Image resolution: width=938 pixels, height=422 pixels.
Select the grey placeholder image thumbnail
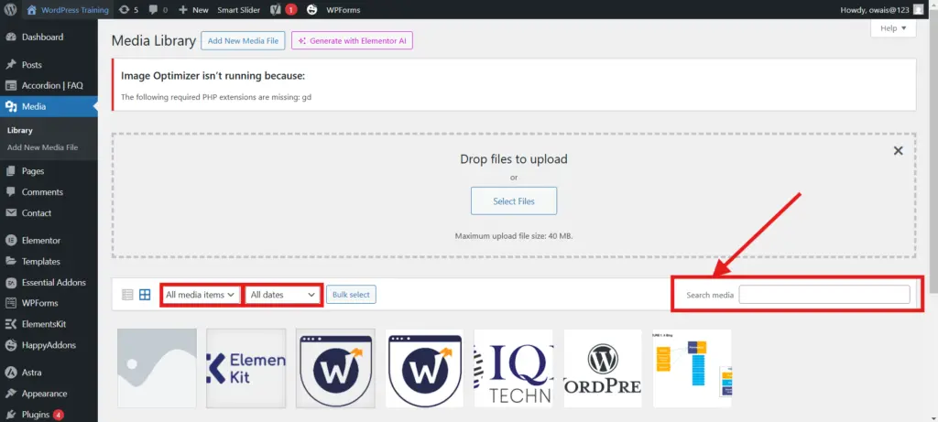pos(157,368)
